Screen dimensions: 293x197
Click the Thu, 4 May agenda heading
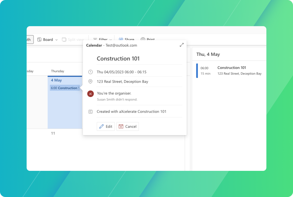pos(208,54)
